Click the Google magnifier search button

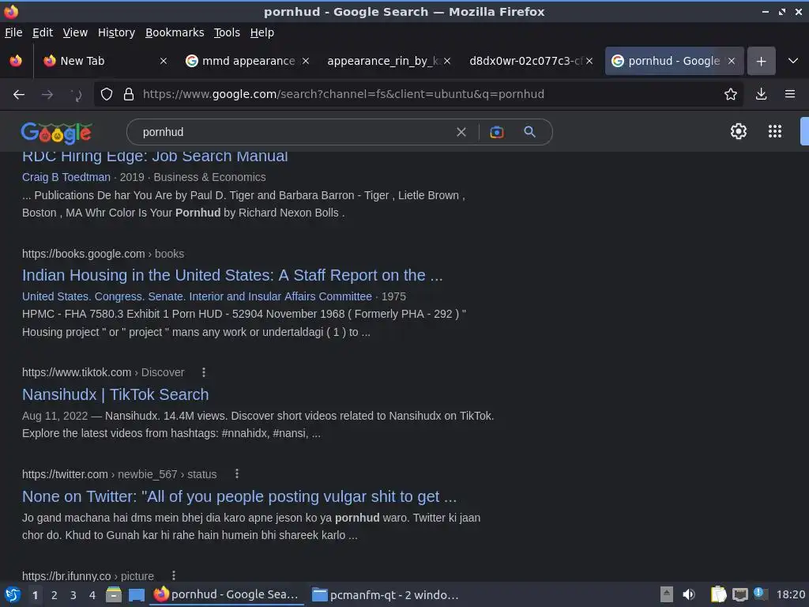(529, 132)
